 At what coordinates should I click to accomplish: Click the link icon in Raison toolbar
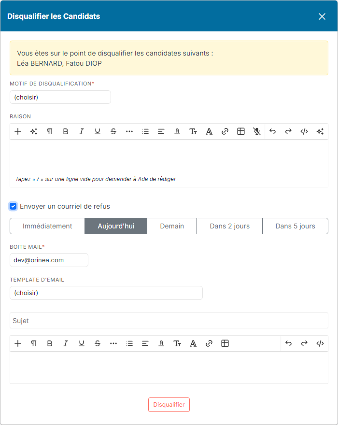(225, 131)
